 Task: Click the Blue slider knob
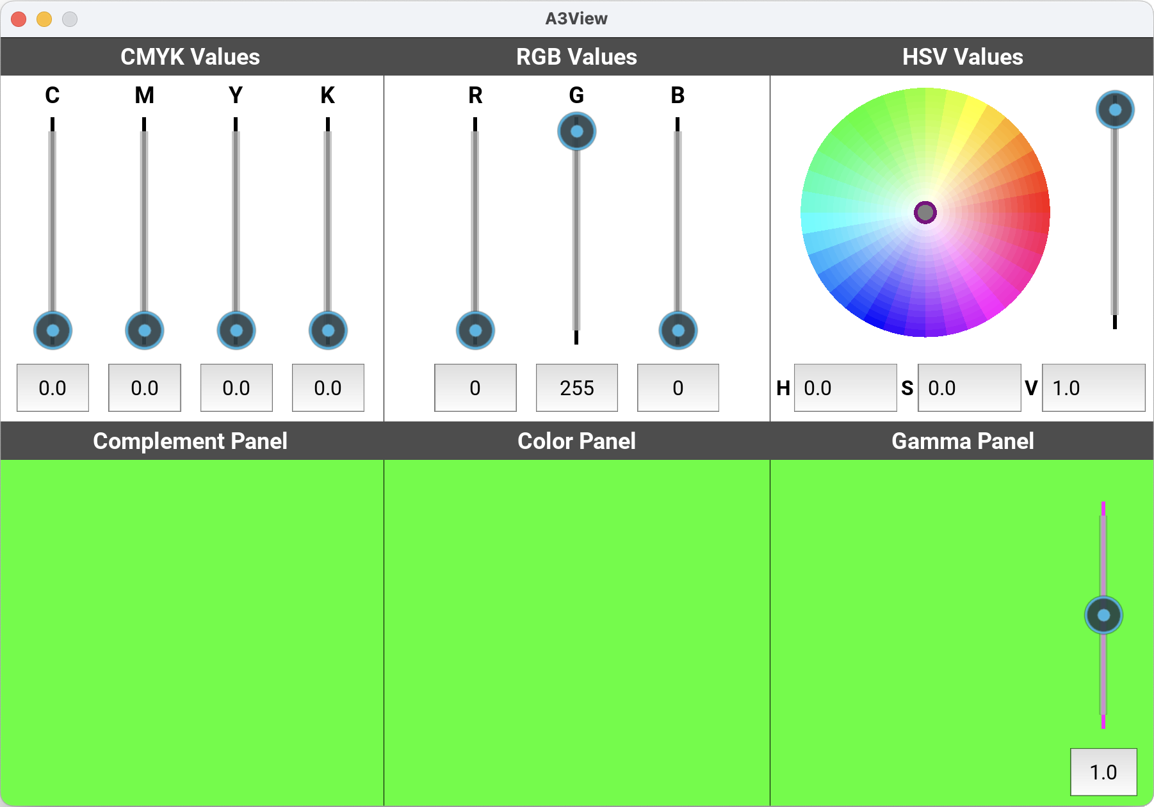tap(678, 330)
